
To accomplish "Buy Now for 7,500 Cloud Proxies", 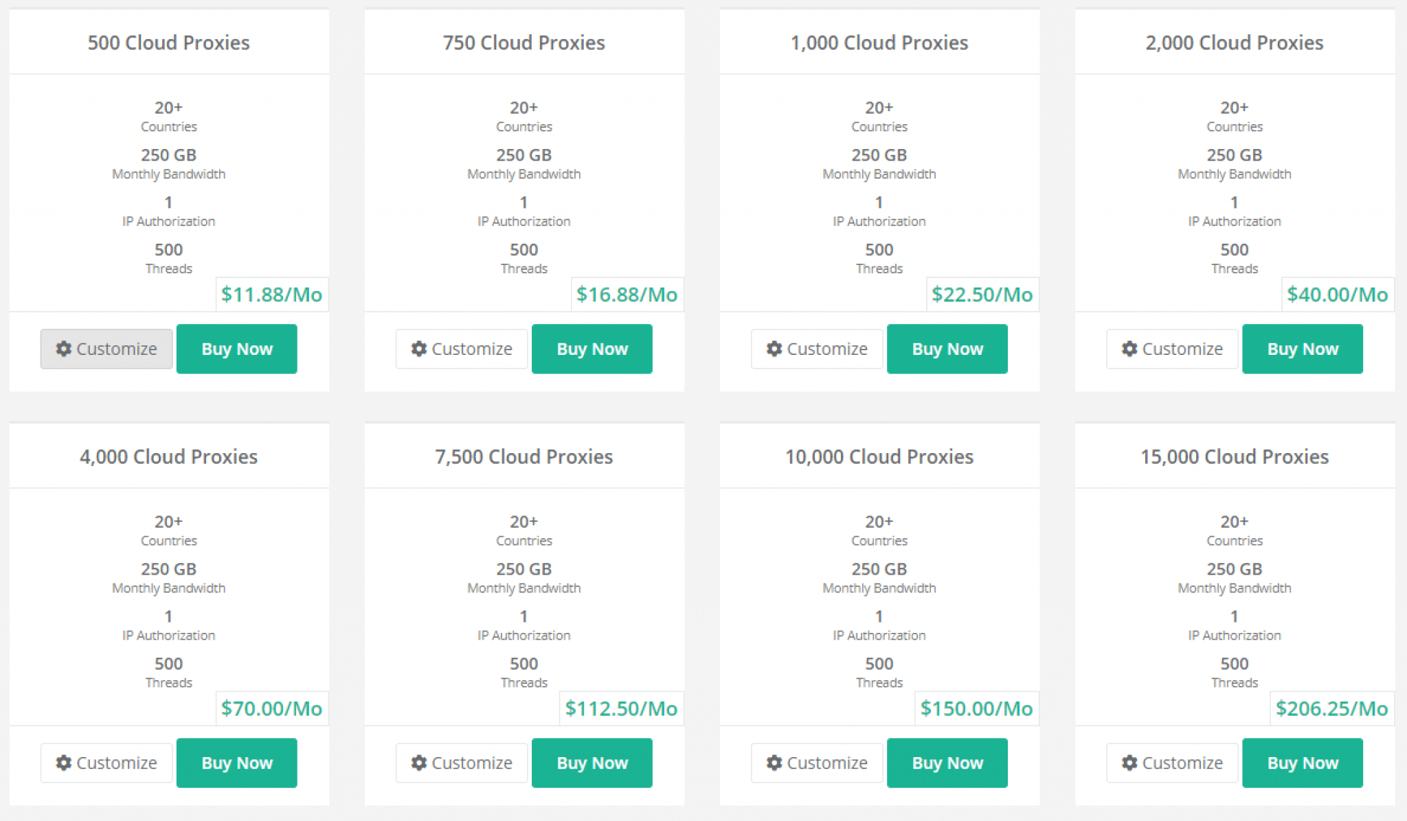I will pyautogui.click(x=592, y=763).
